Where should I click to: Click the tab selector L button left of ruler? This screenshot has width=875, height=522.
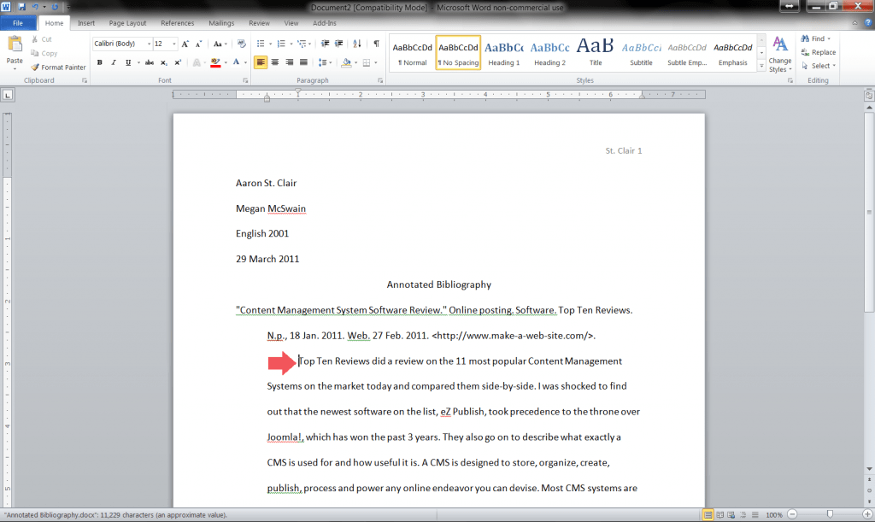click(x=7, y=96)
